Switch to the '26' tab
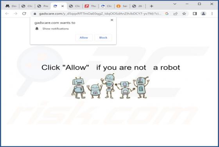The image size is (219, 147). [138, 6]
